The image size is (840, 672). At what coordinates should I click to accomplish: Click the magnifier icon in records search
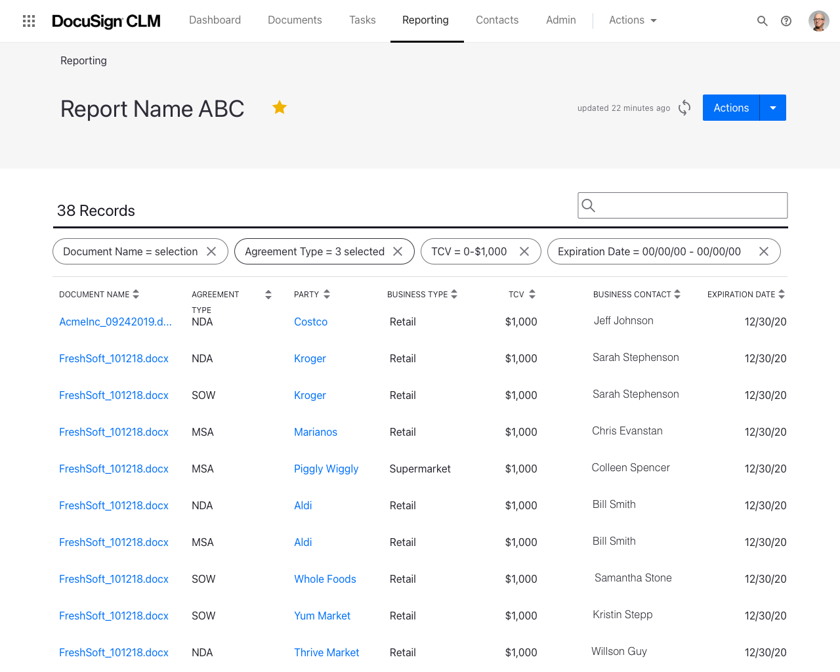589,205
